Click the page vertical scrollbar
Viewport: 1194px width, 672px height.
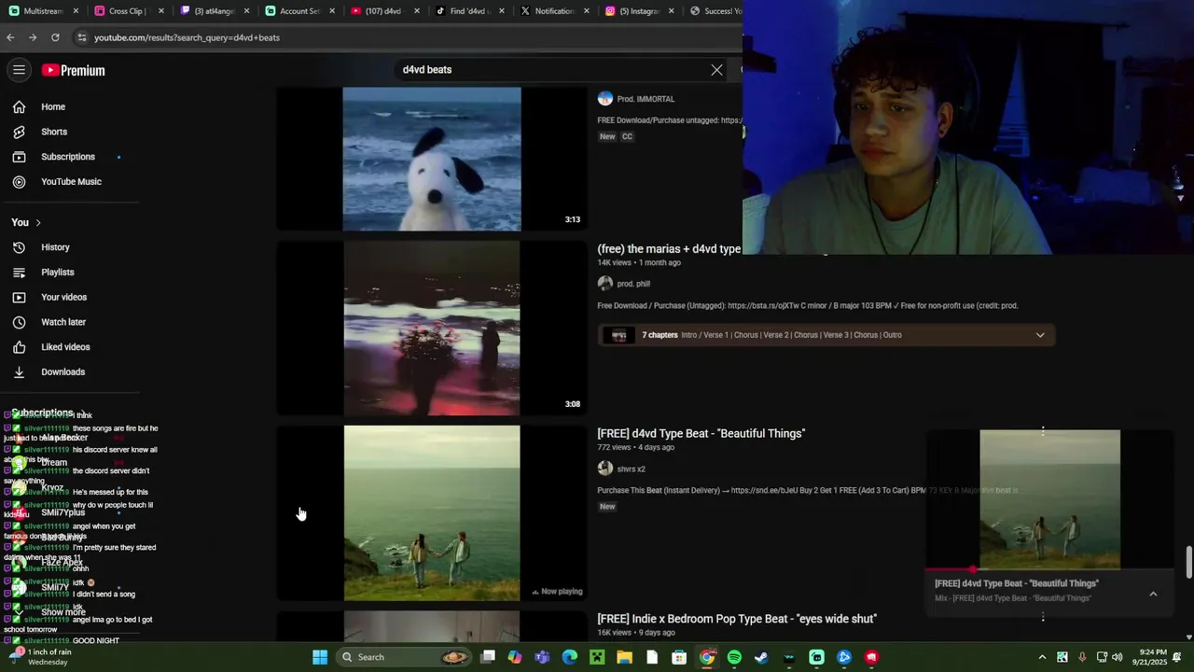(1188, 563)
